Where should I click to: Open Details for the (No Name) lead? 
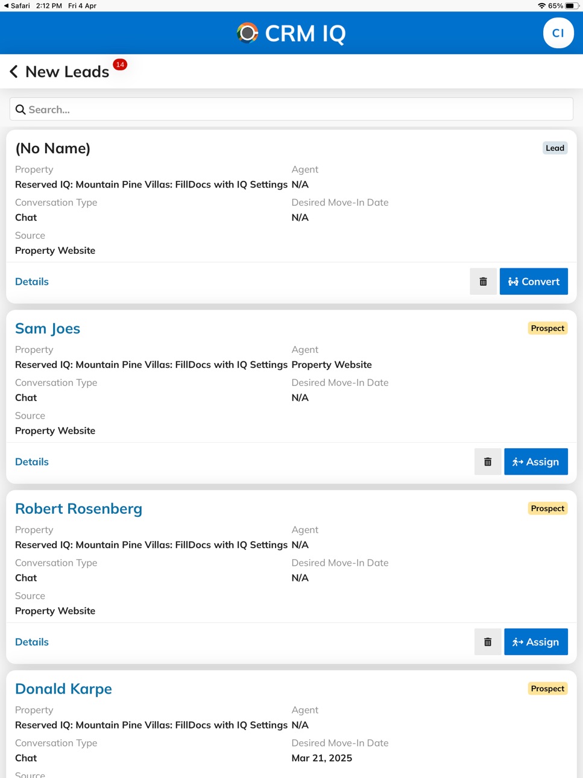[x=32, y=282]
